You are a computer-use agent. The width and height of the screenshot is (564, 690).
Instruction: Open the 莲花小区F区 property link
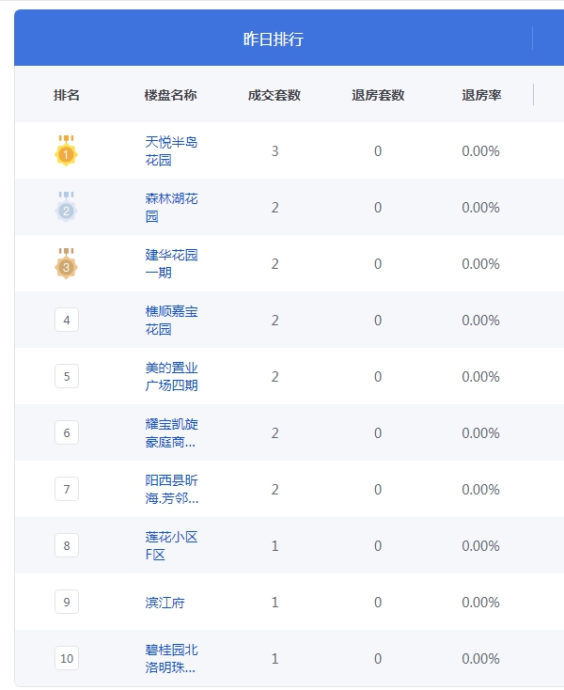point(172,545)
